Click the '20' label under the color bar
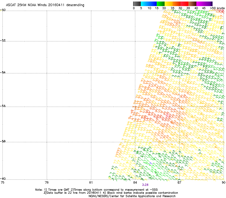226x198 pixels. (x=164, y=8)
